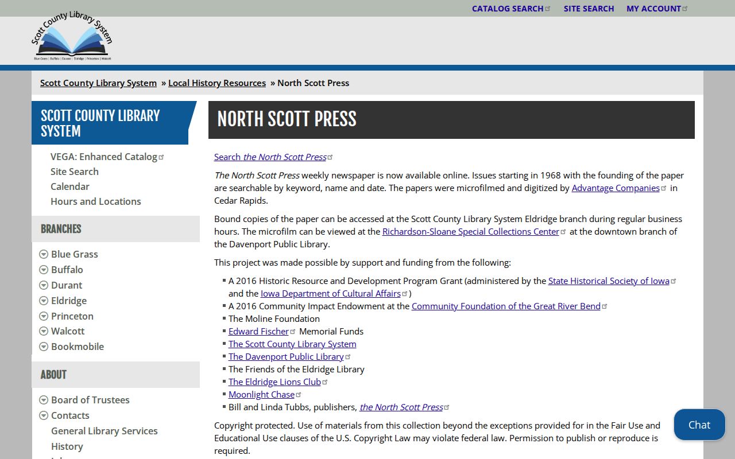
Task: Open Calendar in the sidebar
Action: [70, 186]
